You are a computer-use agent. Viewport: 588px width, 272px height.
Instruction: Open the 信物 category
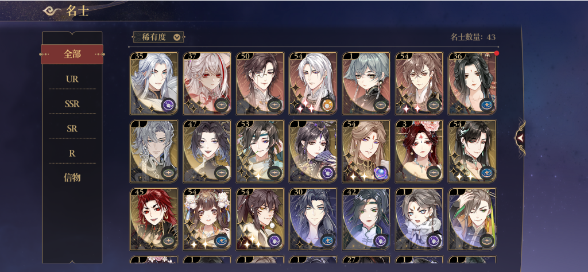(72, 178)
